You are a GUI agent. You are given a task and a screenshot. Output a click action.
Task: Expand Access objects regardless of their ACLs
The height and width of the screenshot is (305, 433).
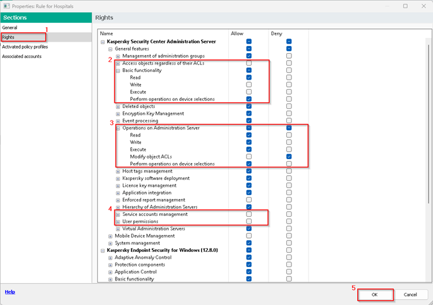pos(118,63)
